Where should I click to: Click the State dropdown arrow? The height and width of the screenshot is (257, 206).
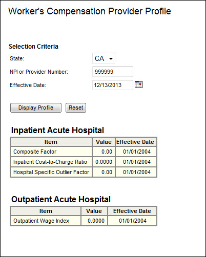(x=111, y=59)
